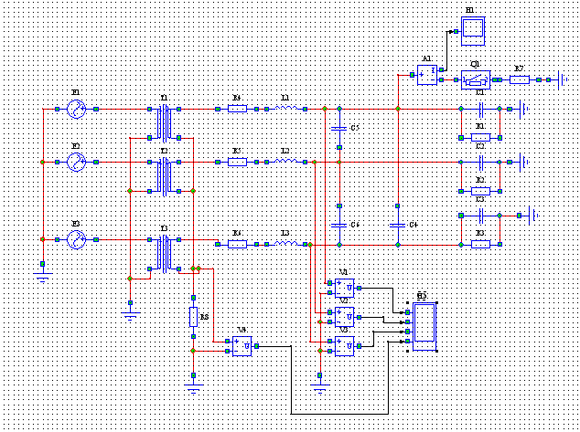
Task: Select voltmeter block V1
Action: pyautogui.click(x=344, y=288)
